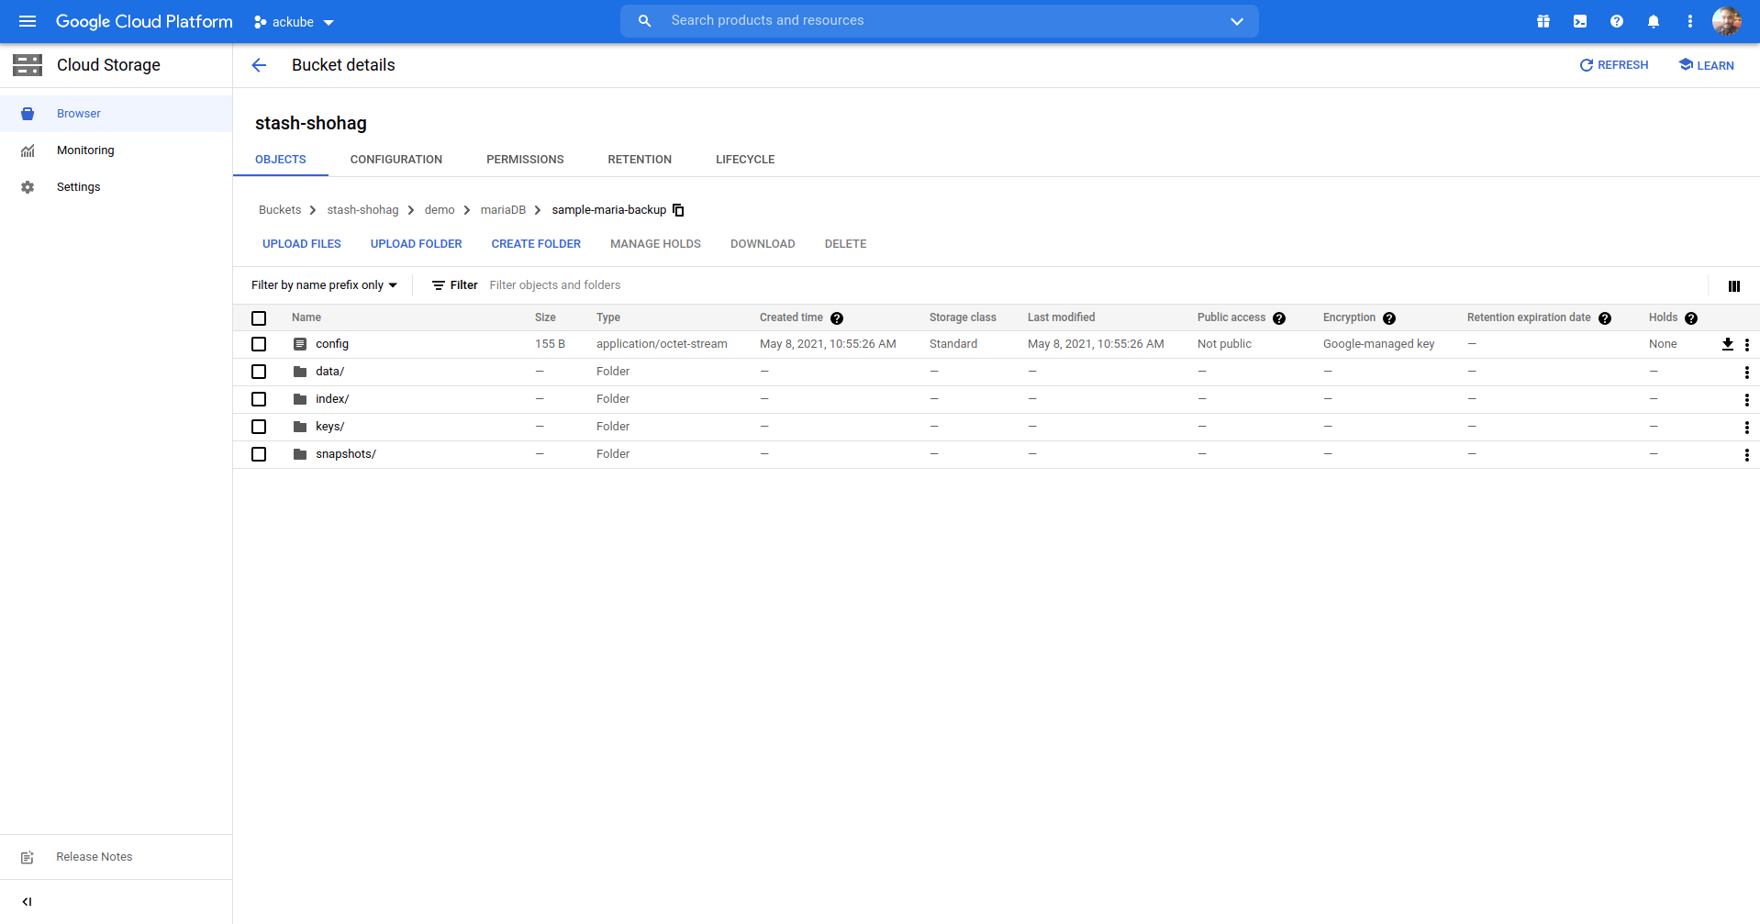Viewport: 1760px width, 924px height.
Task: Switch to the PERMISSIONS tab
Action: 525,160
